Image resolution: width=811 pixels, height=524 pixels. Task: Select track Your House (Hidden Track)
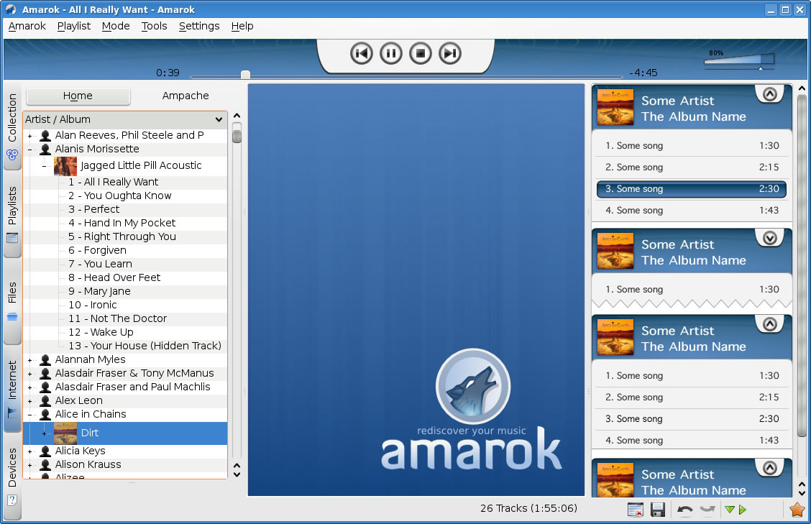(x=145, y=346)
